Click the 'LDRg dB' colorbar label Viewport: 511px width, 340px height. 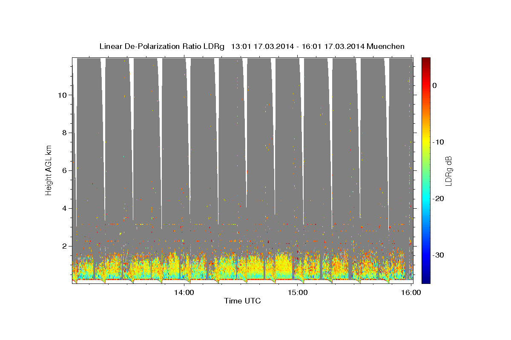tap(448, 171)
